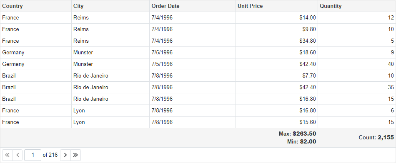Sort by the City column header
Viewport: 396px width, 163px height.
coord(110,6)
